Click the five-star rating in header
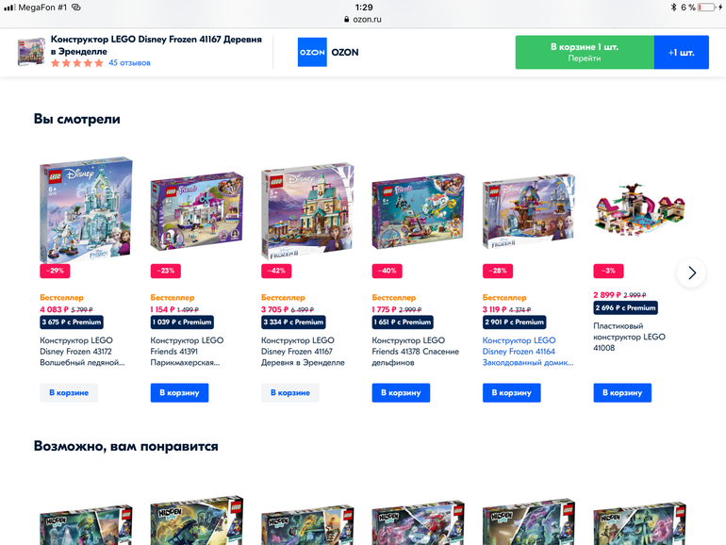726x545 pixels. pyautogui.click(x=77, y=63)
